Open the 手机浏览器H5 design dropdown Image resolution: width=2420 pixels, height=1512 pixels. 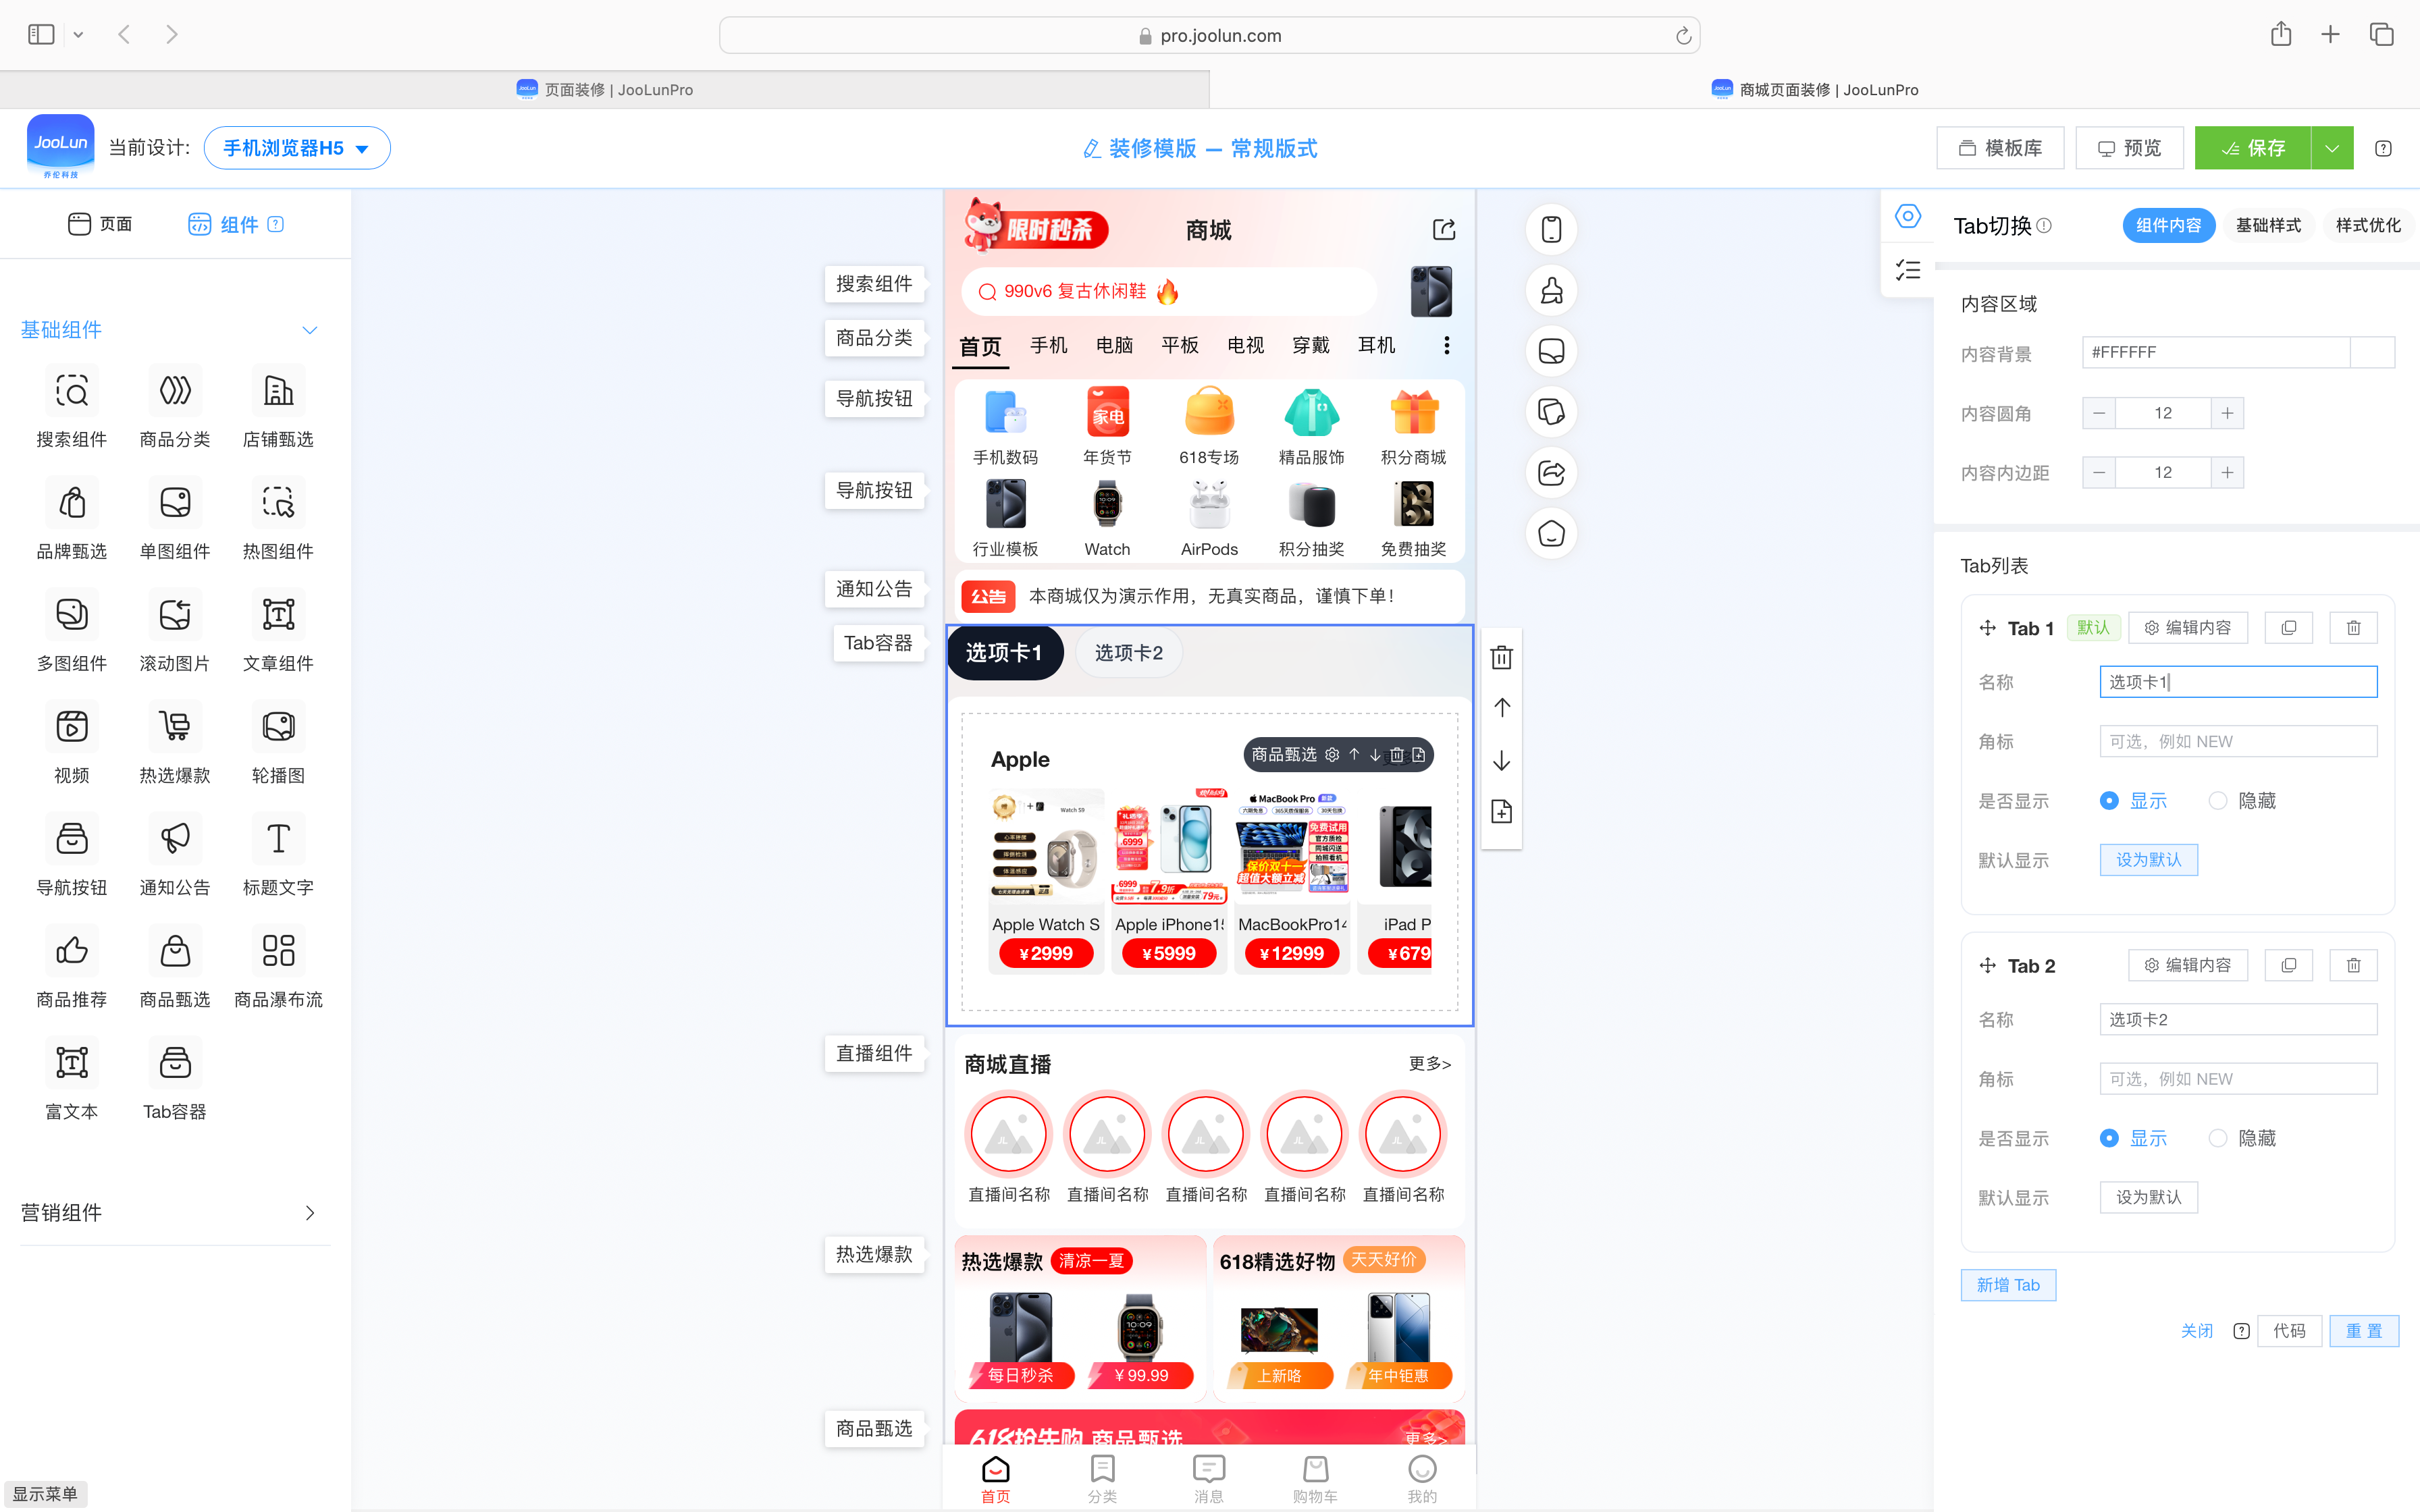(x=297, y=148)
